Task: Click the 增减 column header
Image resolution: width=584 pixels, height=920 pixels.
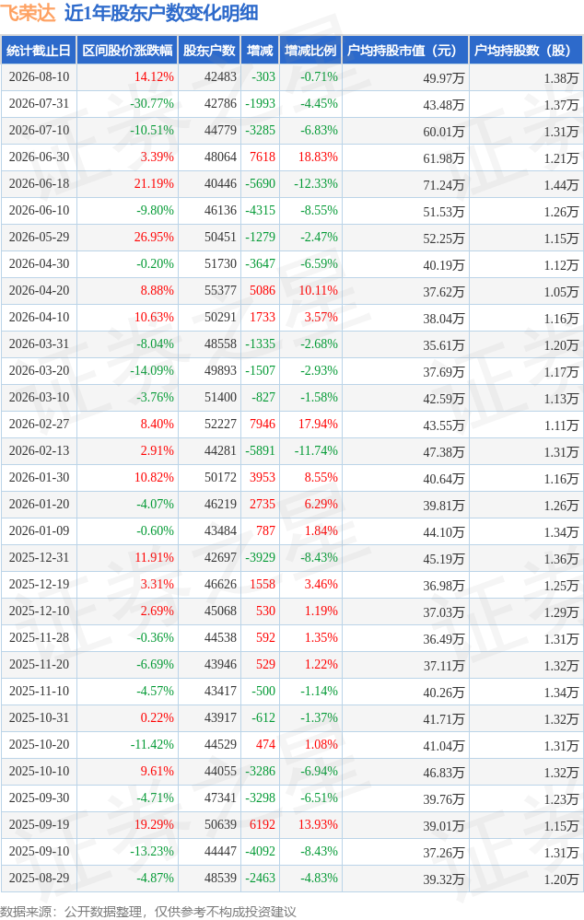Action: (x=260, y=51)
